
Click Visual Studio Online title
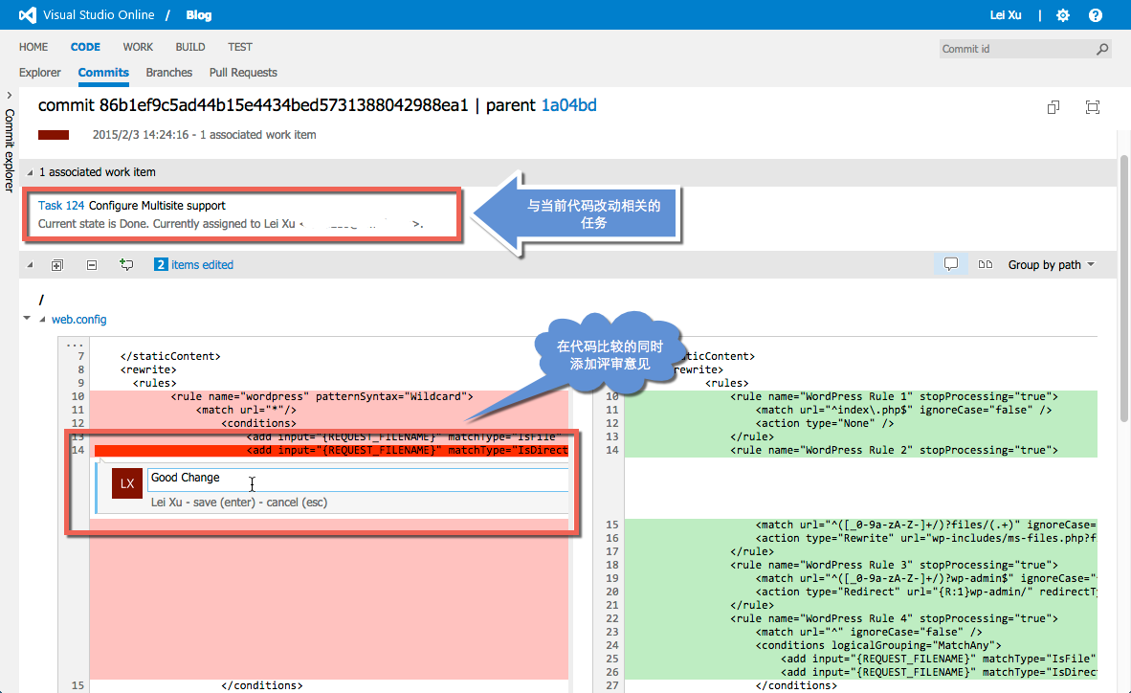(x=99, y=15)
